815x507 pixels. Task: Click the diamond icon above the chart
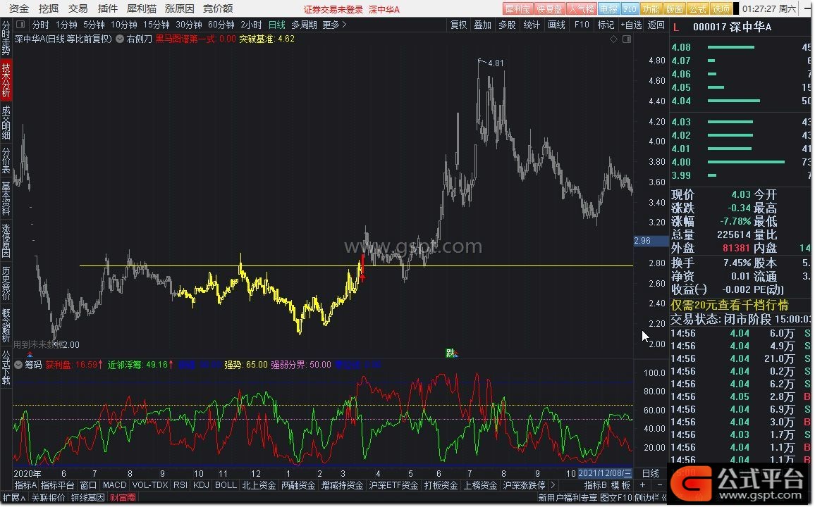[x=614, y=39]
